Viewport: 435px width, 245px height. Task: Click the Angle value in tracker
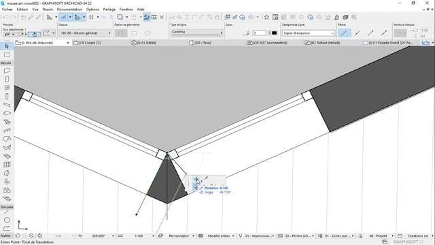225,192
